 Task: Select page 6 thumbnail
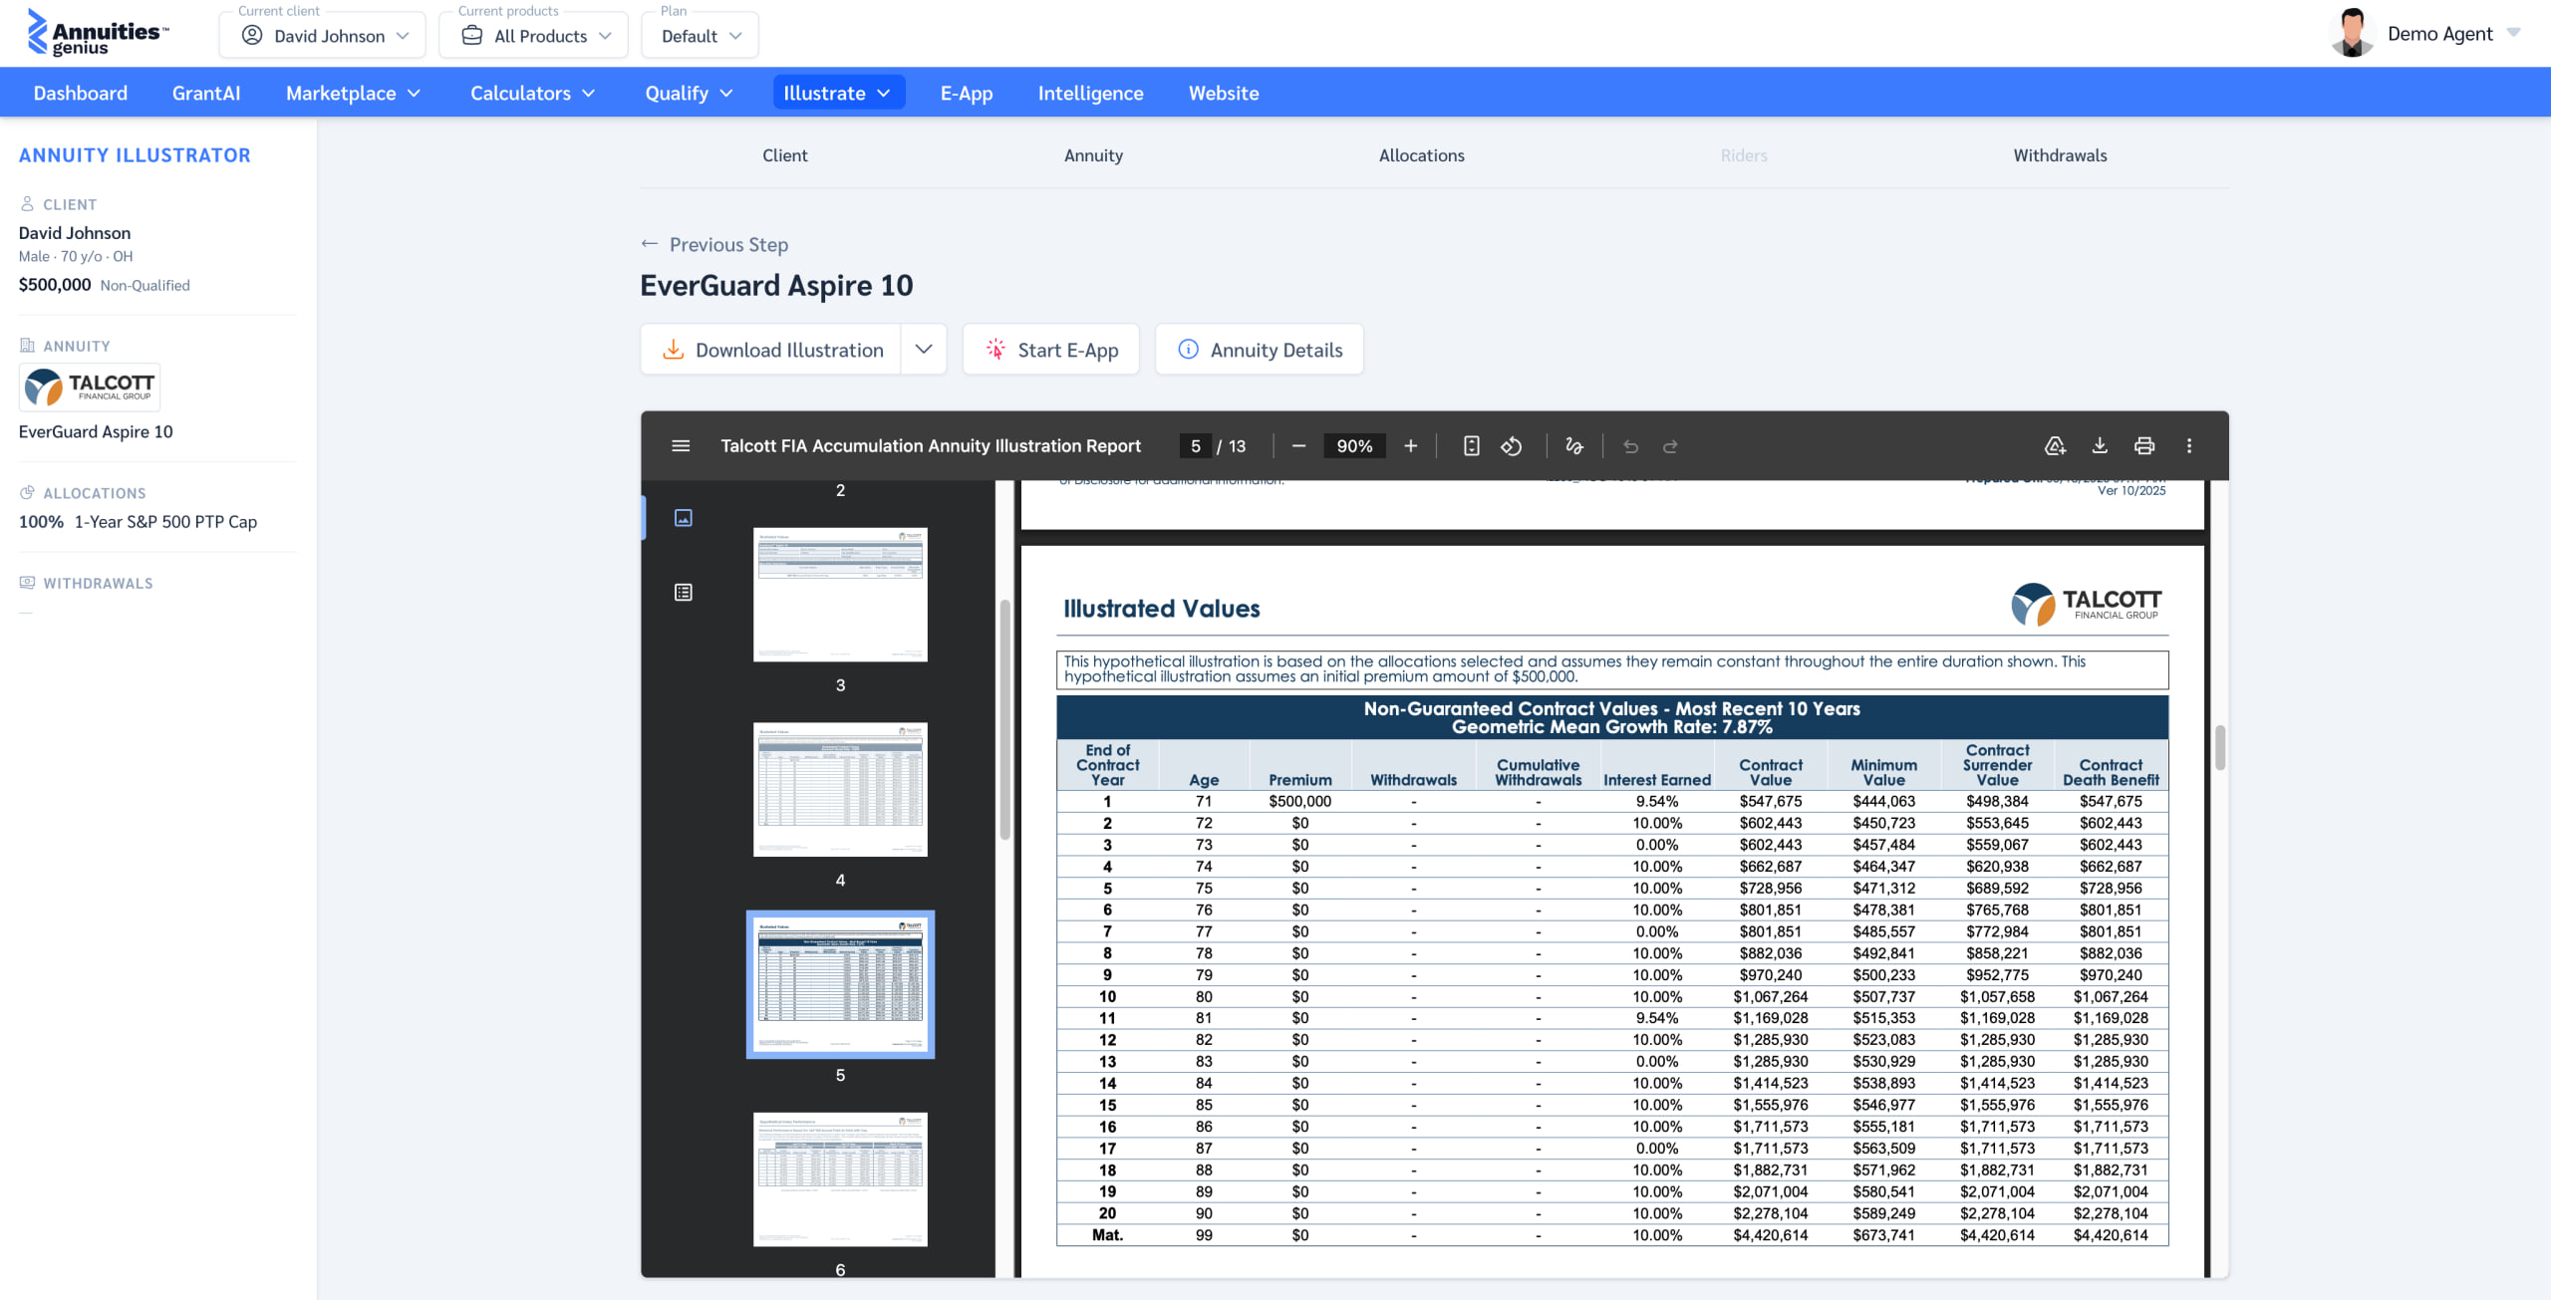(840, 1179)
